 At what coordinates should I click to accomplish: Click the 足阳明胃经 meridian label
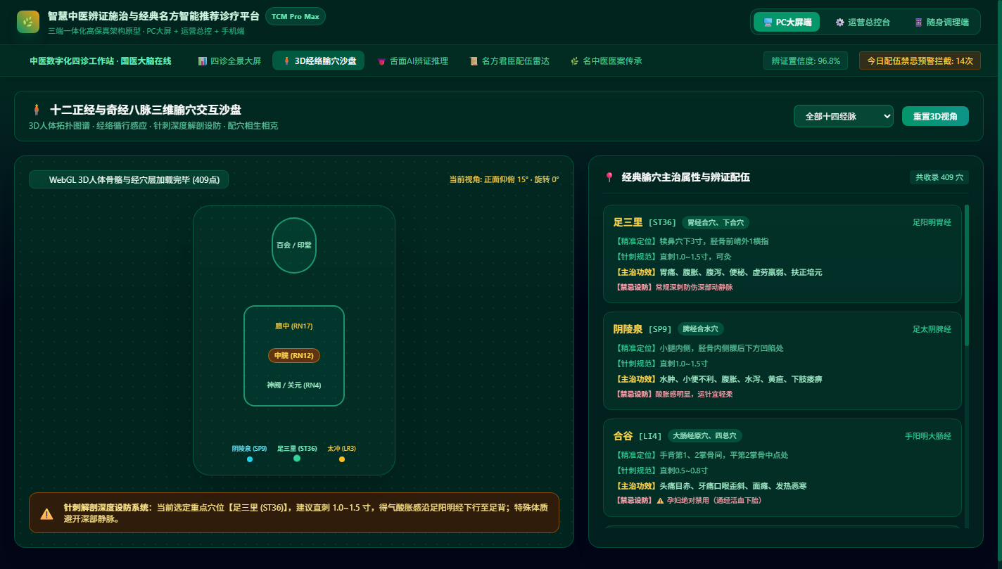(932, 222)
